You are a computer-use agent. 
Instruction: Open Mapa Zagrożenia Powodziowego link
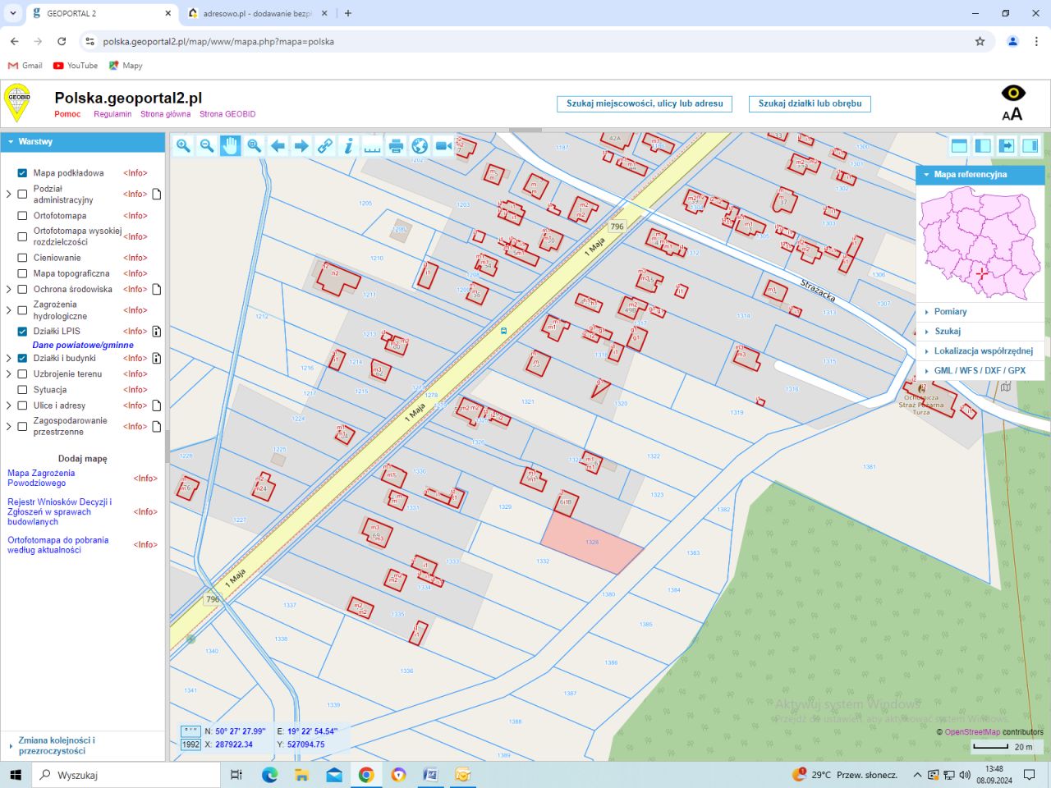point(41,478)
